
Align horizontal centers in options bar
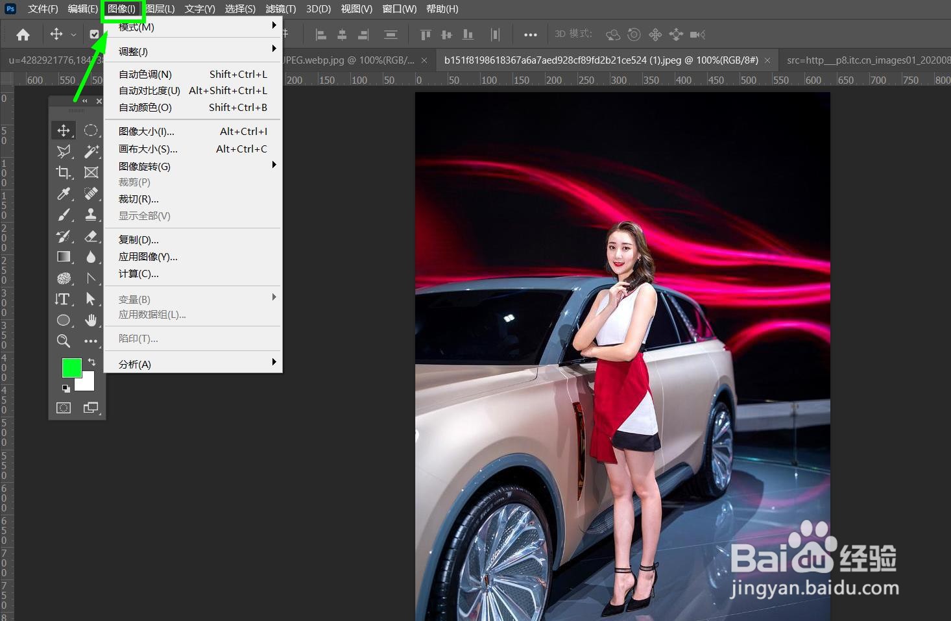342,34
